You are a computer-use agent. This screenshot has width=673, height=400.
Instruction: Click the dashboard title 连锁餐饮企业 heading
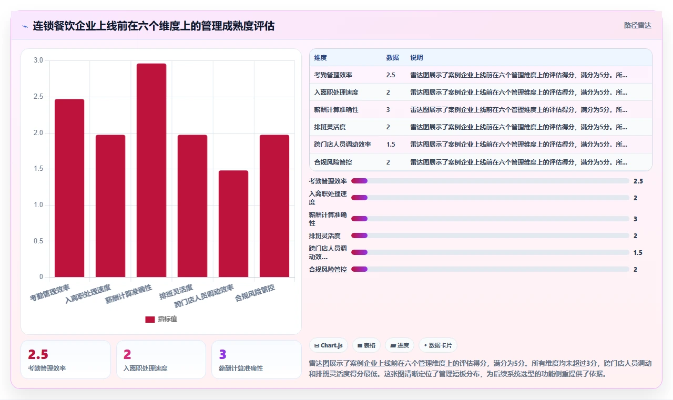coord(154,26)
